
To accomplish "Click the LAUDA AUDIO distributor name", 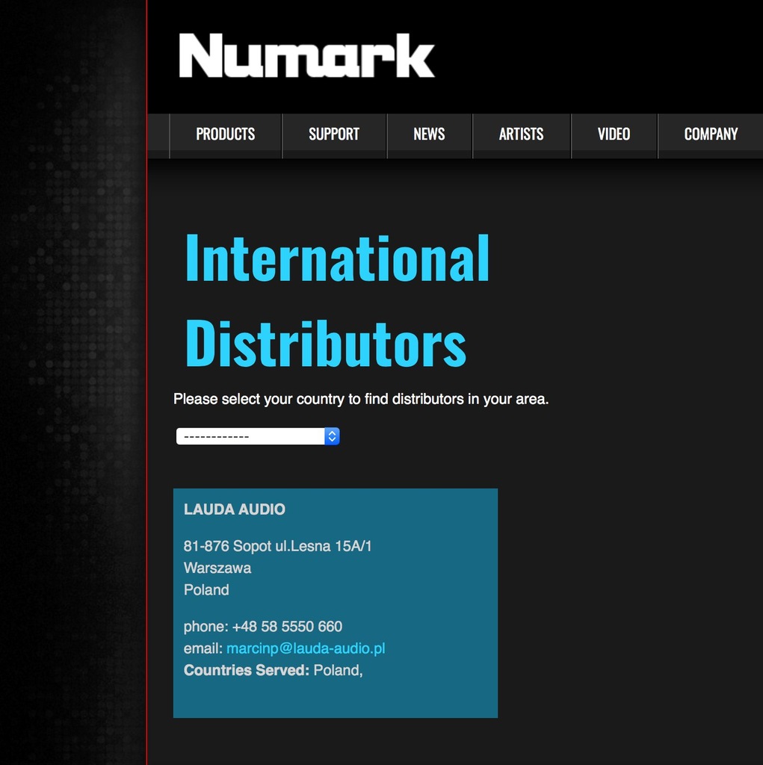I will [235, 510].
